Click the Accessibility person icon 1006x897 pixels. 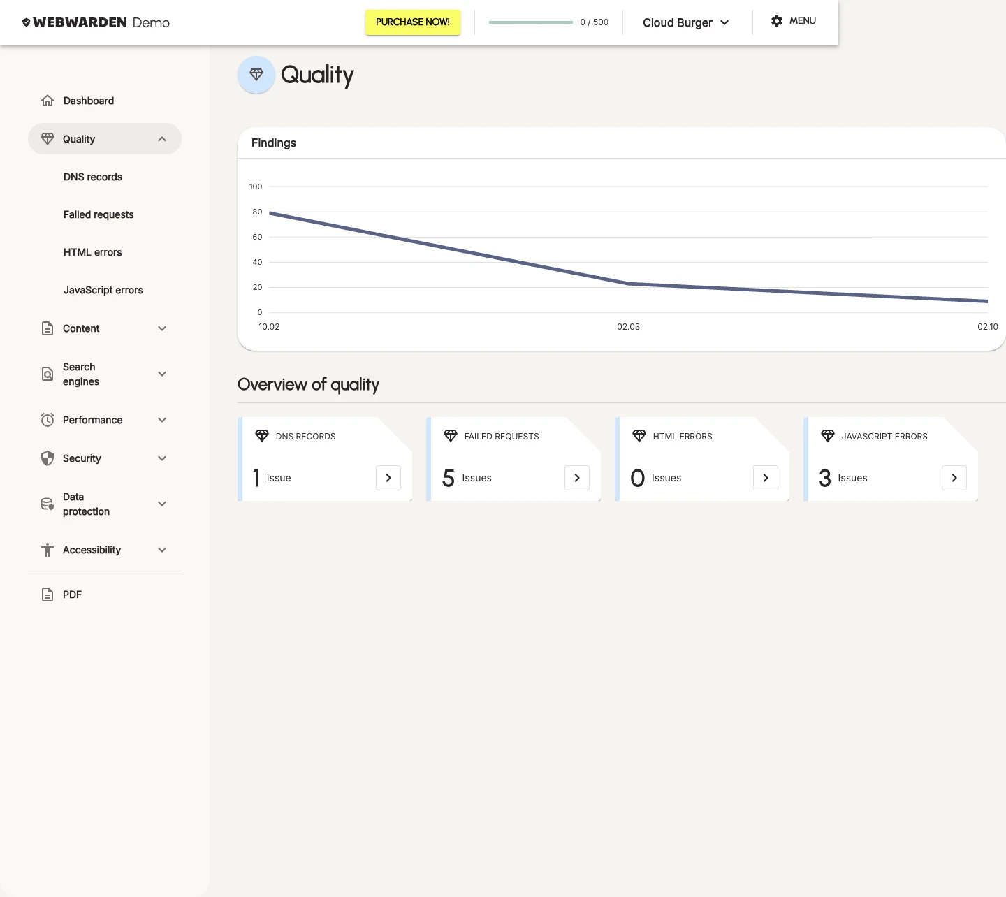[x=48, y=550]
